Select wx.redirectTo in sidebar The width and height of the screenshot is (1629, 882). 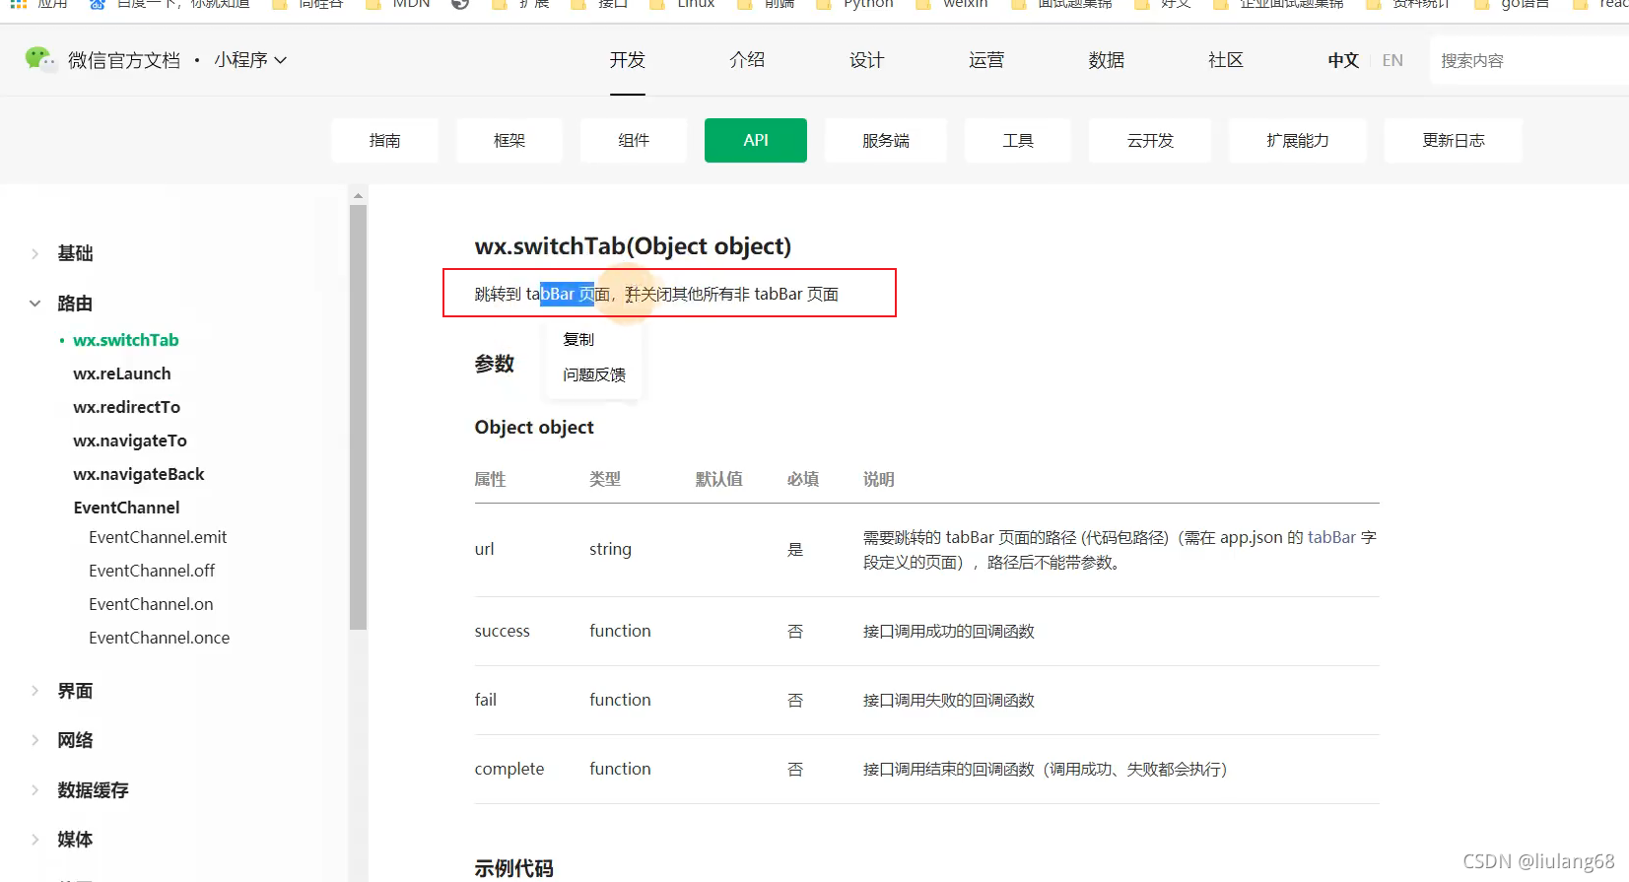click(127, 407)
